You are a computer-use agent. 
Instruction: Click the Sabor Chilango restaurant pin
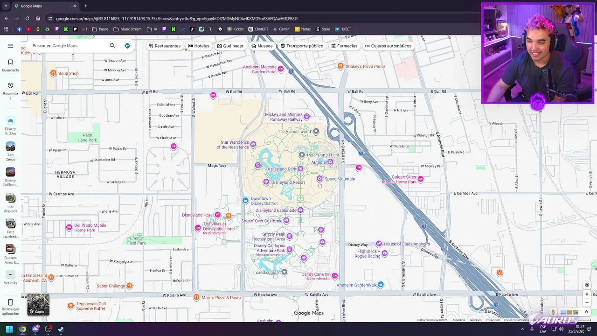tap(130, 286)
